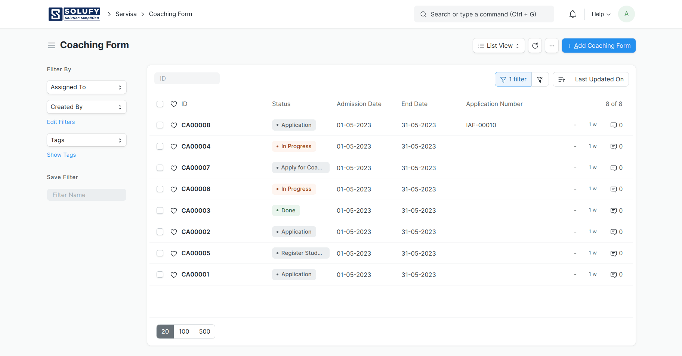Viewport: 682px width, 356px height.
Task: Clear all filters icon
Action: point(540,79)
